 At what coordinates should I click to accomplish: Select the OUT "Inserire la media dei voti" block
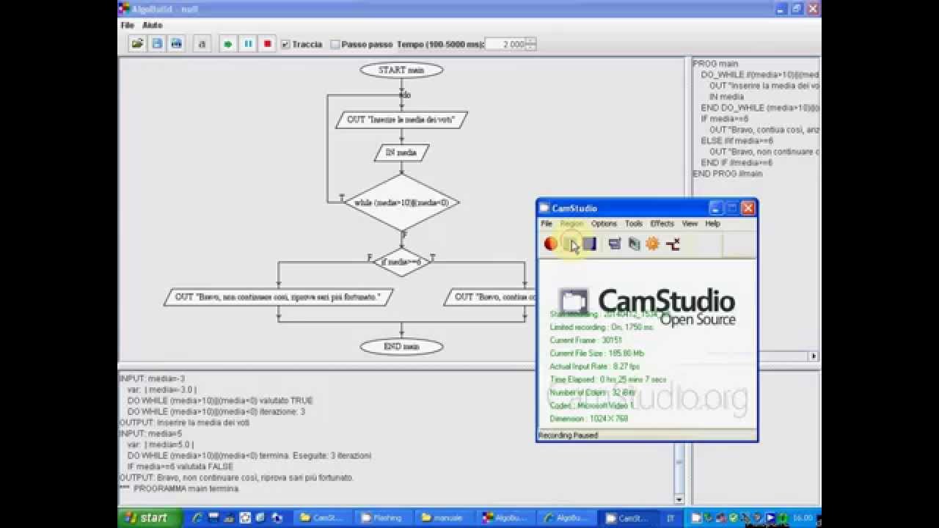pyautogui.click(x=401, y=120)
